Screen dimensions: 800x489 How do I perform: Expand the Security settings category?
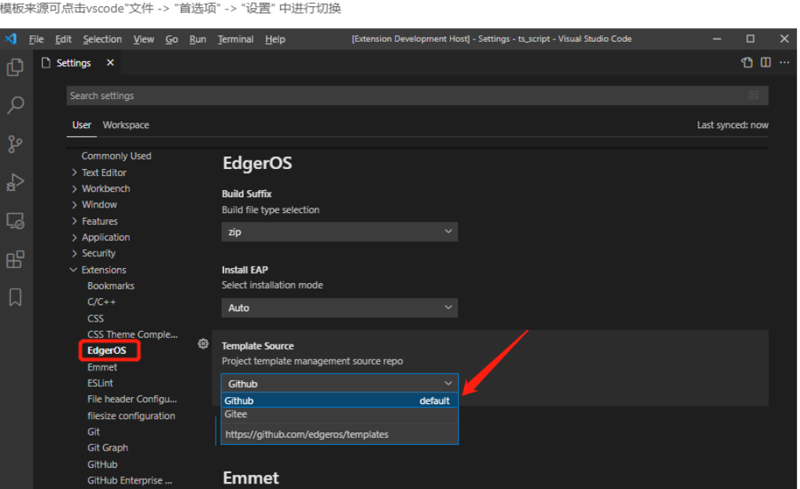click(98, 253)
